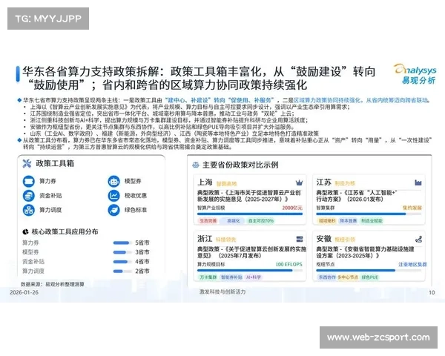This screenshot has width=445, height=356.
Task: Click the 江苏 card heading
Action: tap(324, 182)
